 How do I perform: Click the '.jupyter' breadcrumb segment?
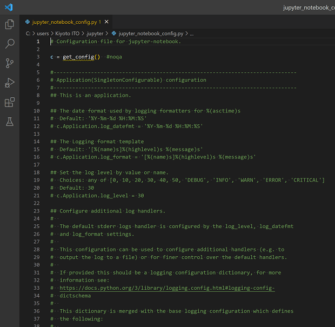point(95,34)
